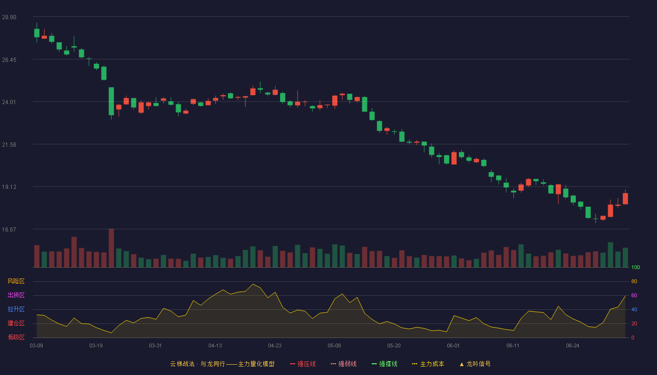The image size is (657, 375).
Task: Click the 05-08 date label
Action: click(x=334, y=345)
